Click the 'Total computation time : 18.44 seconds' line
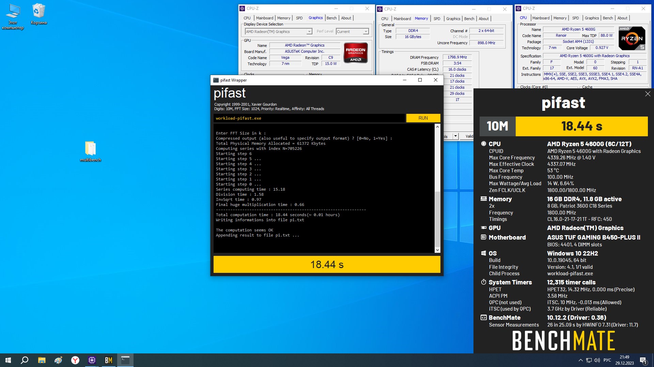 [x=278, y=215]
